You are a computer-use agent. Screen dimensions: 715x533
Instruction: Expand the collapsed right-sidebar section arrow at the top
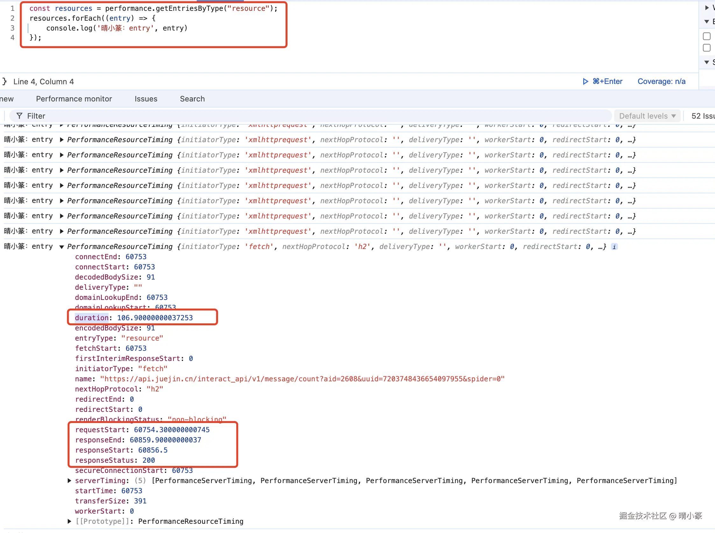coord(707,7)
